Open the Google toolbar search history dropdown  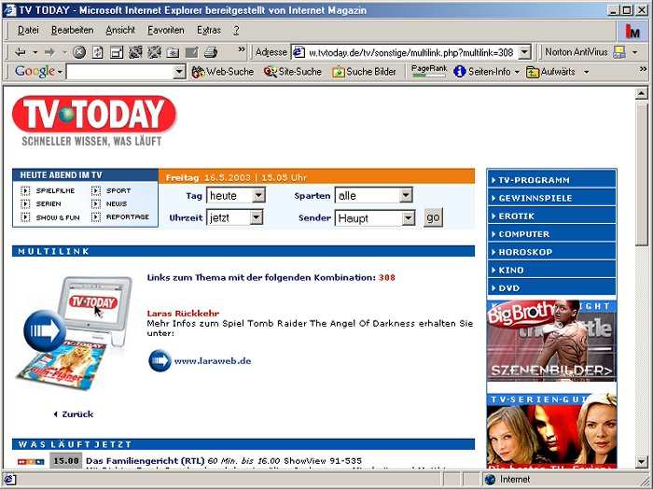coord(179,72)
